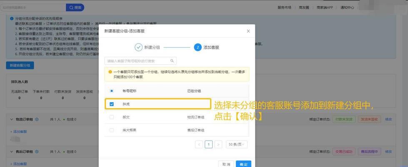Collapse the 售后订单组 section chevron
The height and width of the screenshot is (167, 408).
click(11, 152)
